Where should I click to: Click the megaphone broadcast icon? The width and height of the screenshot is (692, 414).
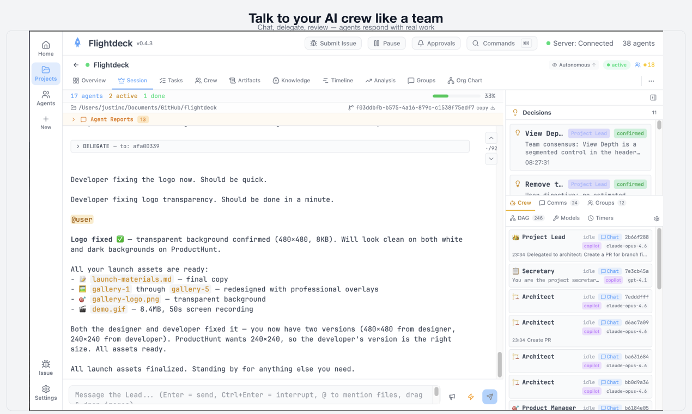click(452, 397)
